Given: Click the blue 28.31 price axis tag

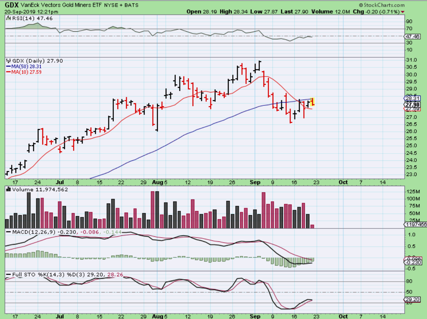Looking at the screenshot, I should click(x=412, y=98).
